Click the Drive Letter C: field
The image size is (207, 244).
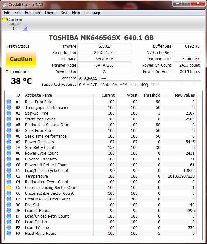[x=104, y=71]
